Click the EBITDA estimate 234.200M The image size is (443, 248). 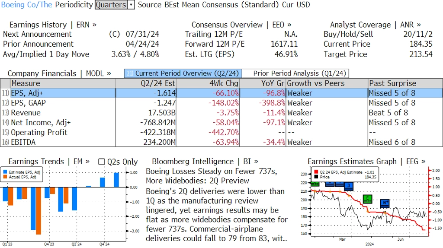click(159, 142)
